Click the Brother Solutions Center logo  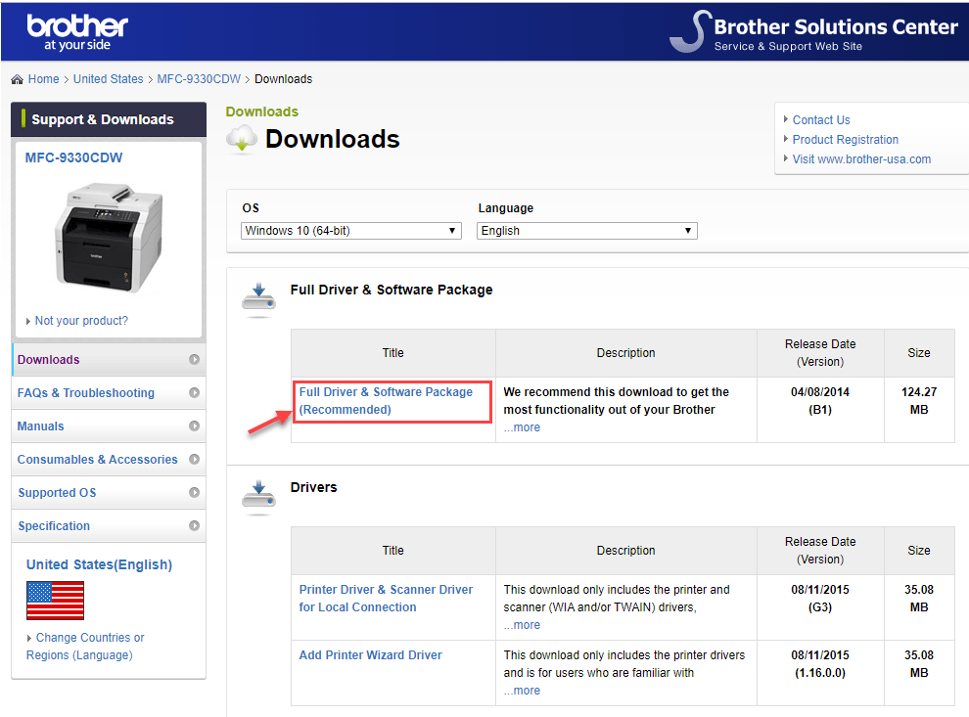point(814,31)
